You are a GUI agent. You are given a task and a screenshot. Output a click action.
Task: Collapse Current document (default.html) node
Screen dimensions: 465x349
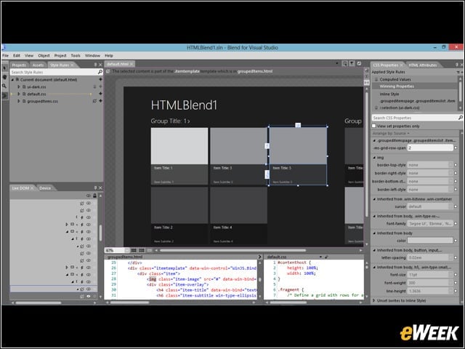point(13,79)
